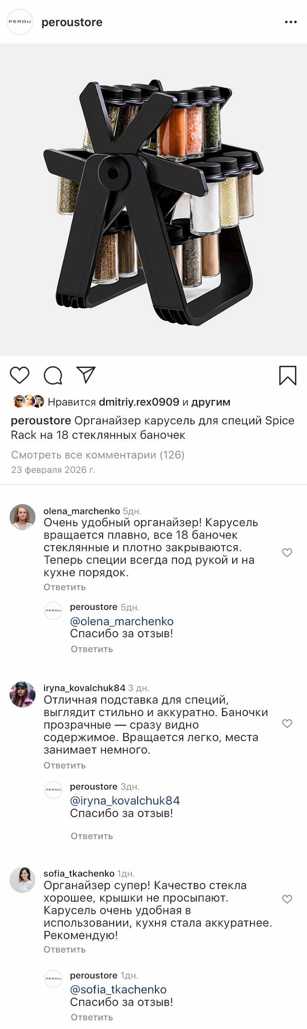The image size is (307, 1029).
Task: Open the comment bubble icon
Action: click(53, 375)
